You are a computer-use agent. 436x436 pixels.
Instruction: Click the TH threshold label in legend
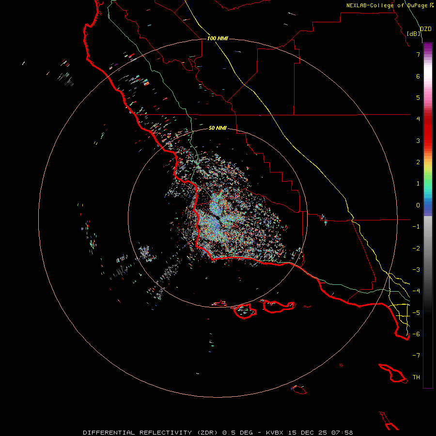(416, 377)
